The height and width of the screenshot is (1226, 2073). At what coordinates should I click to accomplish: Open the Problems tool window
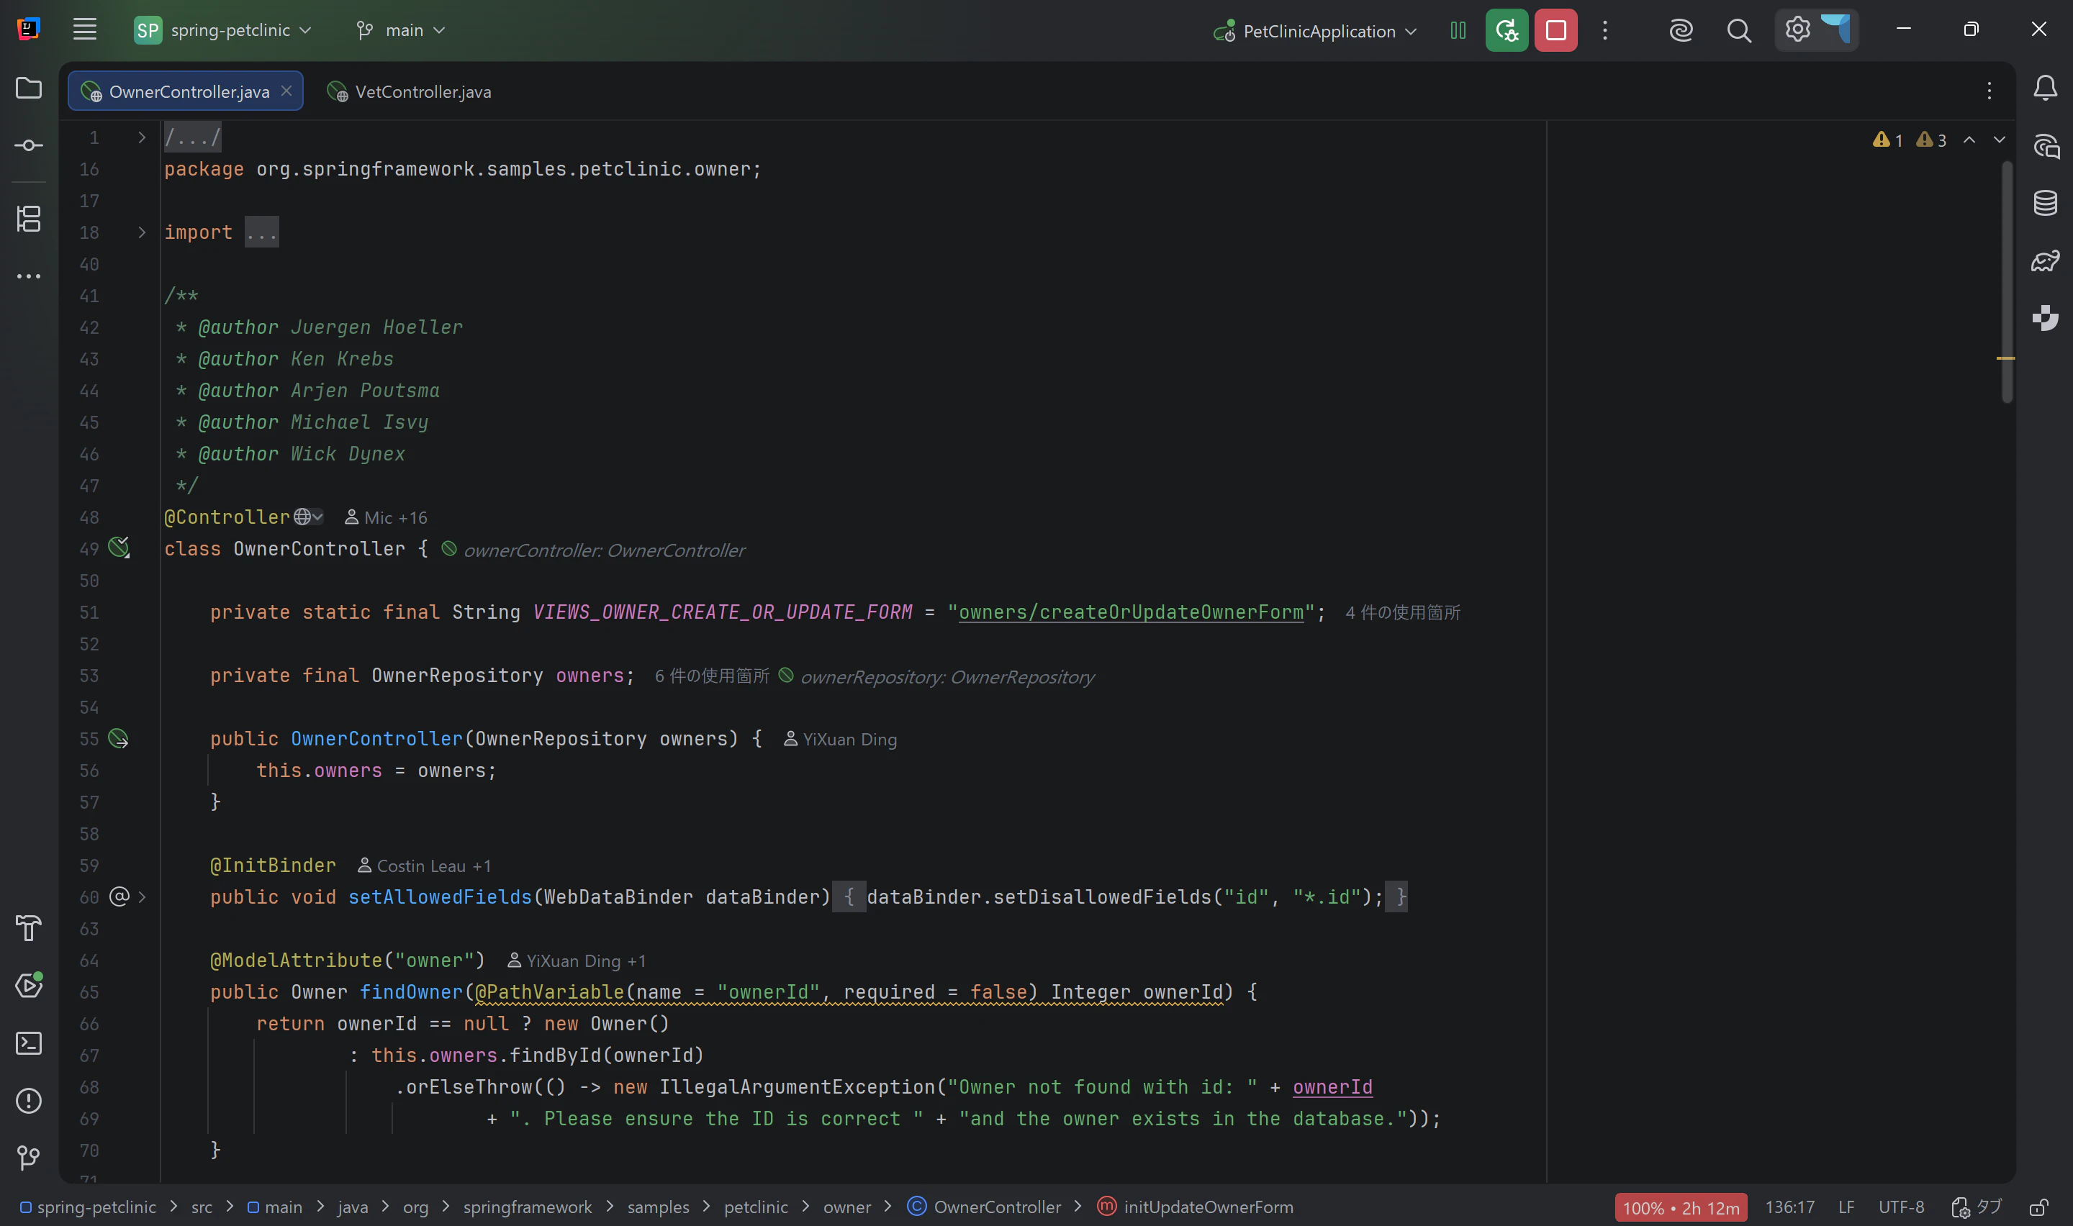(29, 1102)
